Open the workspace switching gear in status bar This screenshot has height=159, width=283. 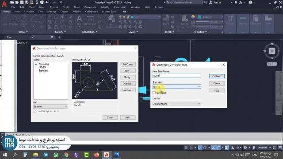pos(245,148)
